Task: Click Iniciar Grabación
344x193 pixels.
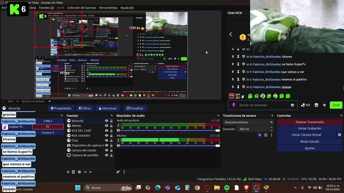Action: [x=310, y=128]
